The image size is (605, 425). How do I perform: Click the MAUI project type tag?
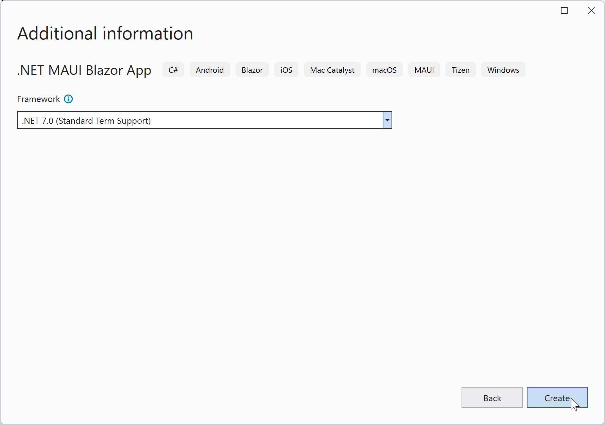click(424, 70)
